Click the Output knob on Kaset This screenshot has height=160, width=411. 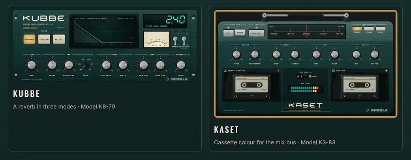(x=375, y=54)
